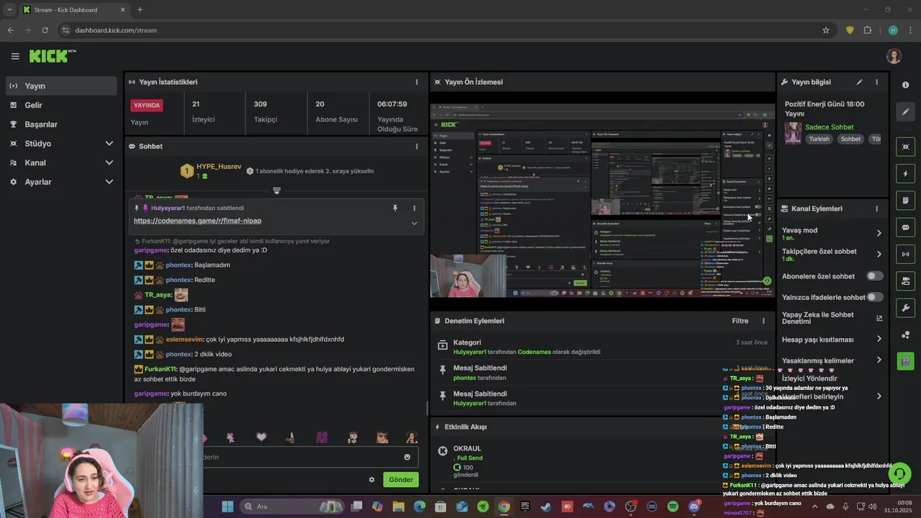The image size is (921, 518).
Task: Open the chat bubble widget in the right sidebar
Action: coord(905,227)
